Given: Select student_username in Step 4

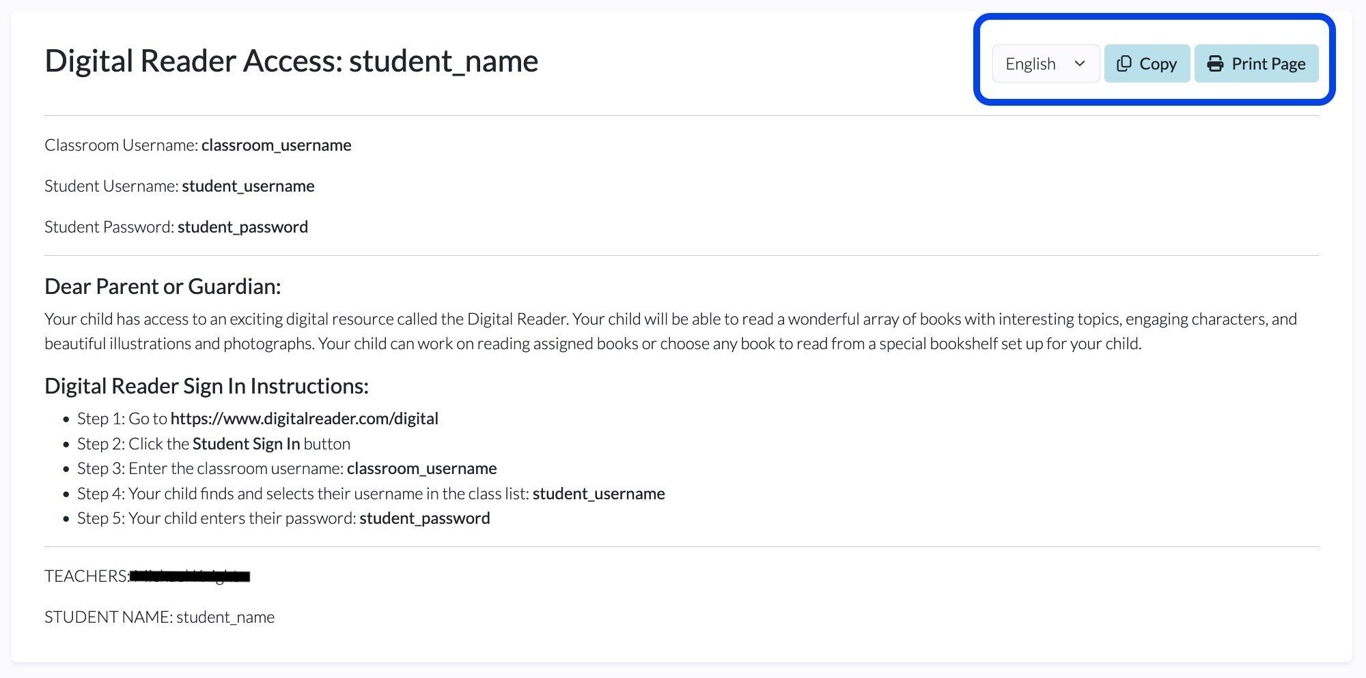Looking at the screenshot, I should point(599,493).
